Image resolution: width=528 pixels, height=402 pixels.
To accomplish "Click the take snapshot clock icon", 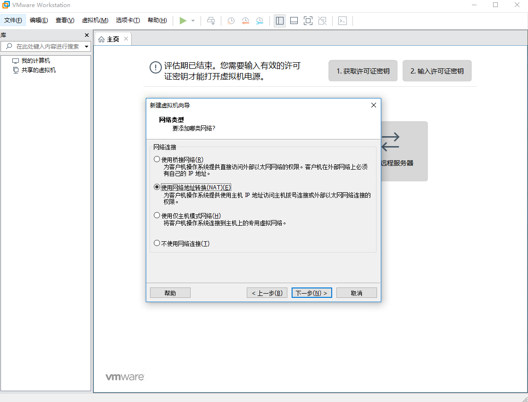I will pos(231,21).
